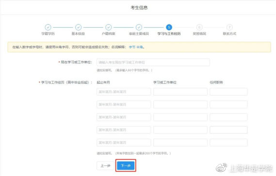Viewport: 276px width, 176px height.
Task: Click the 60-byte limit hint text
Action: tap(125, 70)
